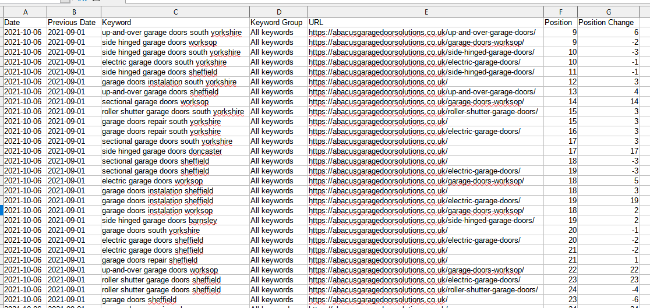This screenshot has height=308, width=650.
Task: Select cell 'garage doors instalation worksop'
Action: 175,211
